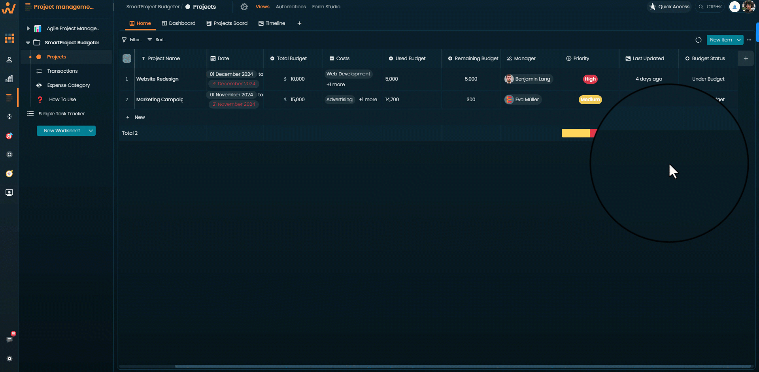Click the Filter button

pyautogui.click(x=132, y=39)
